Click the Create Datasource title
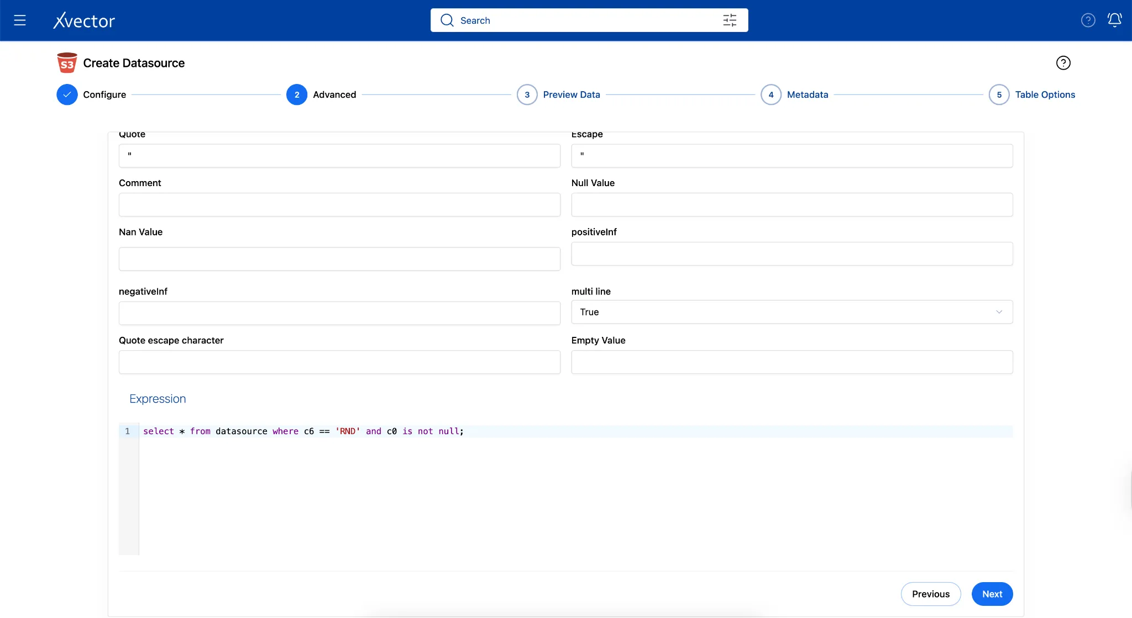The height and width of the screenshot is (618, 1132). coord(134,63)
